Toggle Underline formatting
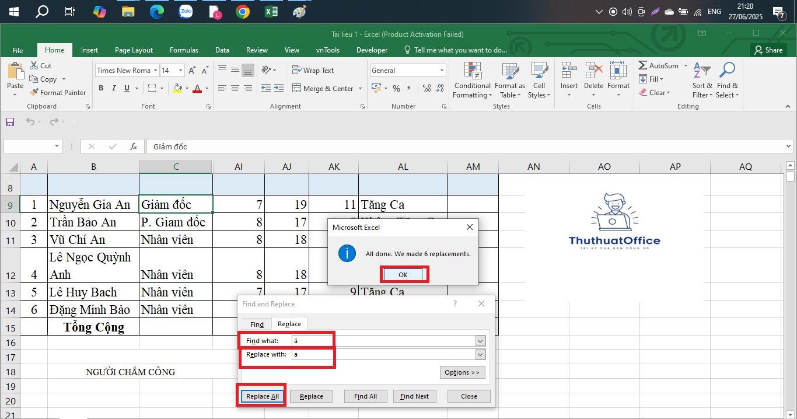This screenshot has height=419, width=797. point(127,88)
